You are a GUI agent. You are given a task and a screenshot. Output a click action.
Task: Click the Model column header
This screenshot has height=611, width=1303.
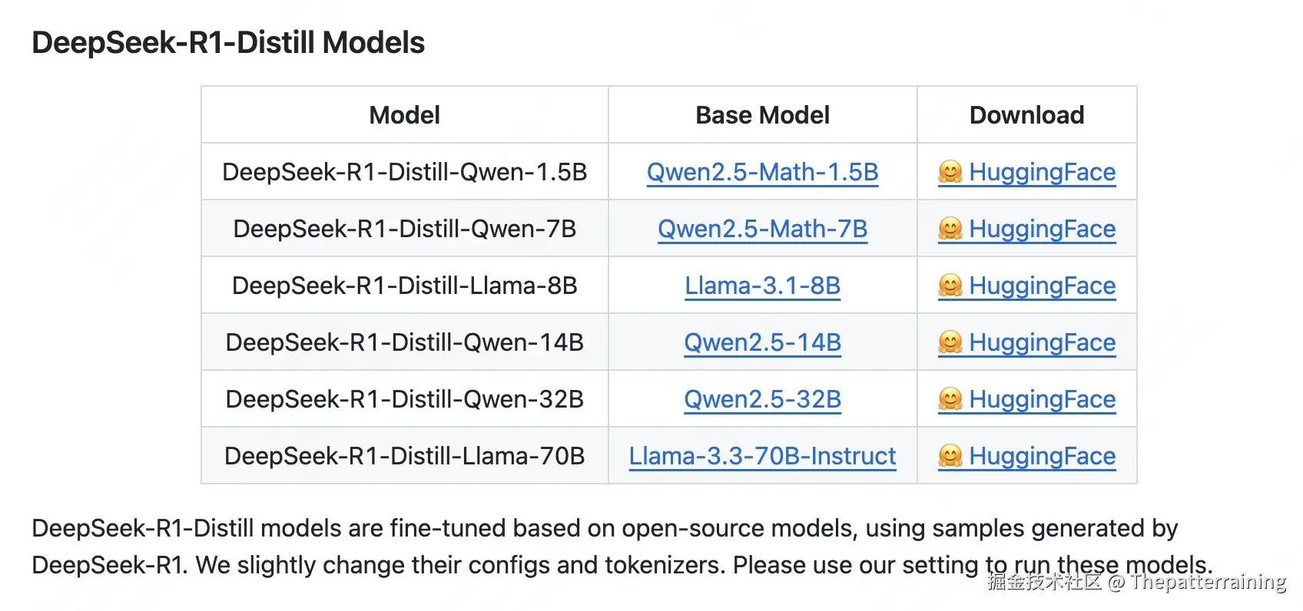click(404, 115)
